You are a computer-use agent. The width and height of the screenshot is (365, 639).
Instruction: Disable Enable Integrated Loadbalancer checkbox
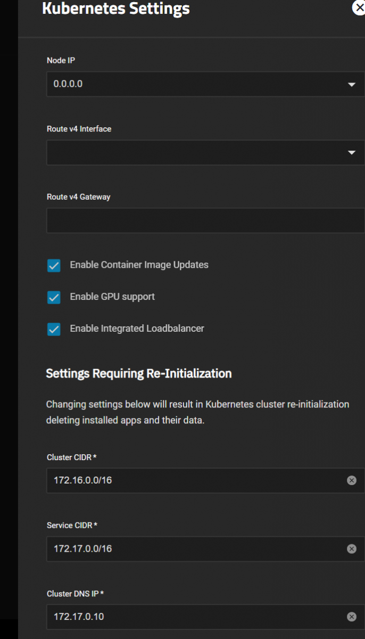(54, 329)
